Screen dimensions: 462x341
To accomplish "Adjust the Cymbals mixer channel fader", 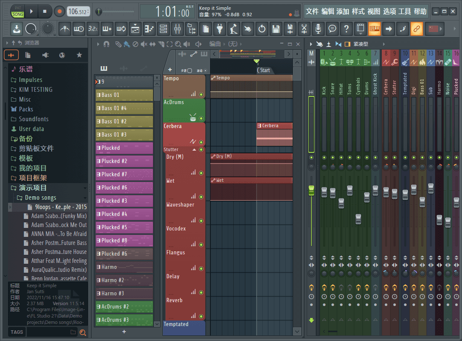I will click(358, 219).
